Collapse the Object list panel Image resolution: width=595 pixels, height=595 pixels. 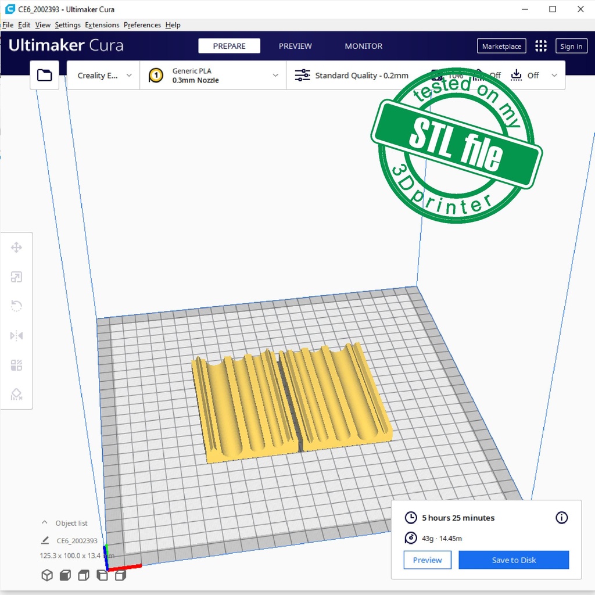pyautogui.click(x=45, y=523)
